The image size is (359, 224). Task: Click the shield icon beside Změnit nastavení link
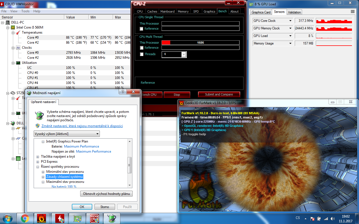click(38, 126)
